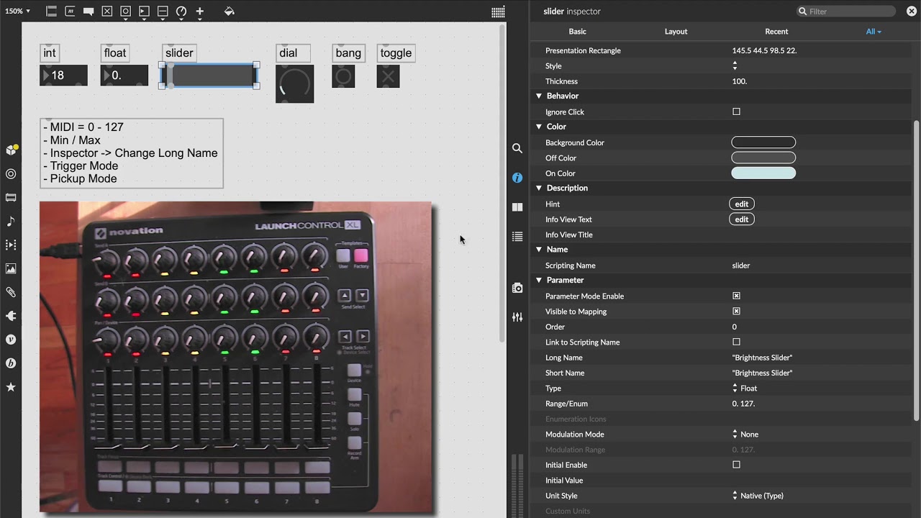Switch to the Basic inspector tab

[578, 32]
